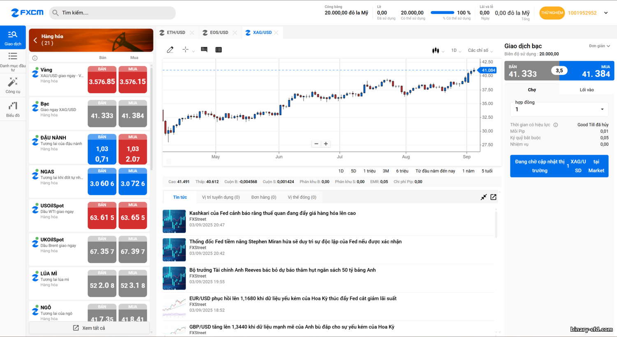Collapse the news panel with shrink icon
The image size is (617, 337).
click(x=484, y=197)
